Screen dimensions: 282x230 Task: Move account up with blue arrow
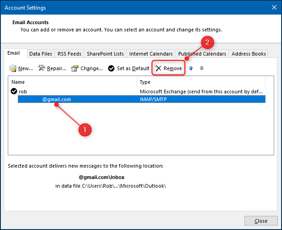[x=191, y=68]
